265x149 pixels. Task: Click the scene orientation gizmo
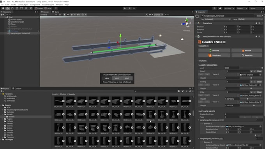click(x=187, y=23)
